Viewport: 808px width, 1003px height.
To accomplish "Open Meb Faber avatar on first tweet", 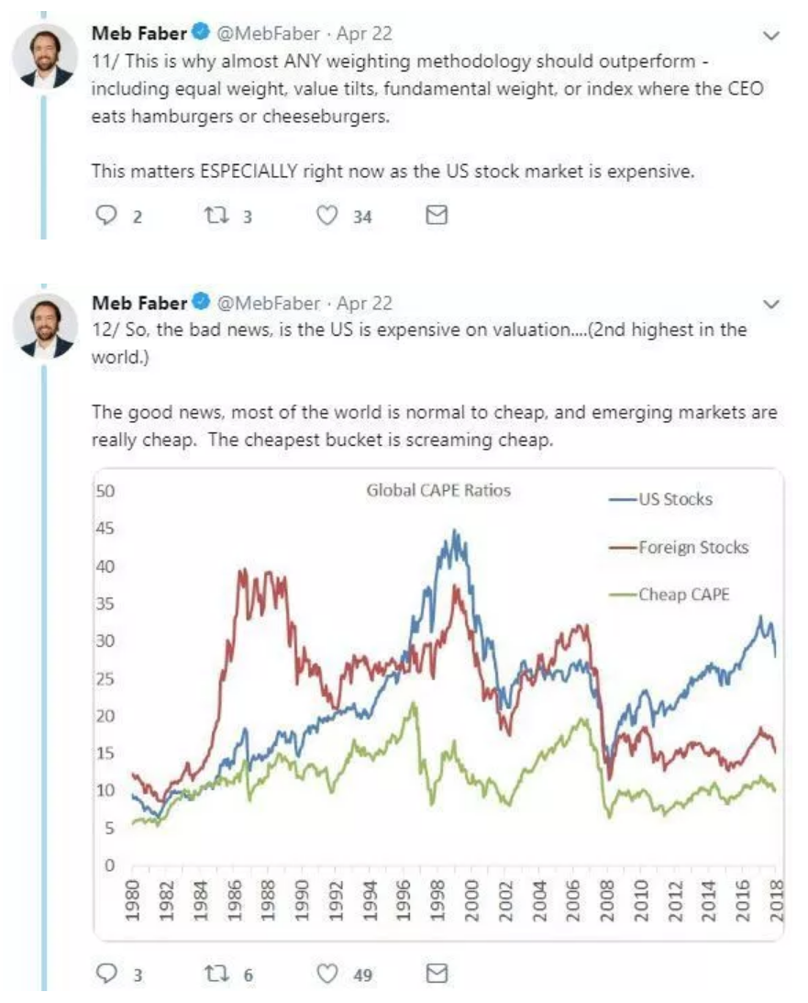I will pyautogui.click(x=45, y=56).
